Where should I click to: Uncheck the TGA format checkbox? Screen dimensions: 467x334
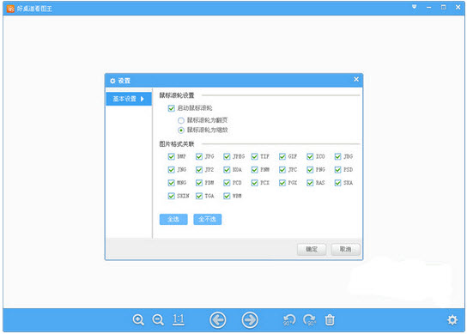[199, 196]
